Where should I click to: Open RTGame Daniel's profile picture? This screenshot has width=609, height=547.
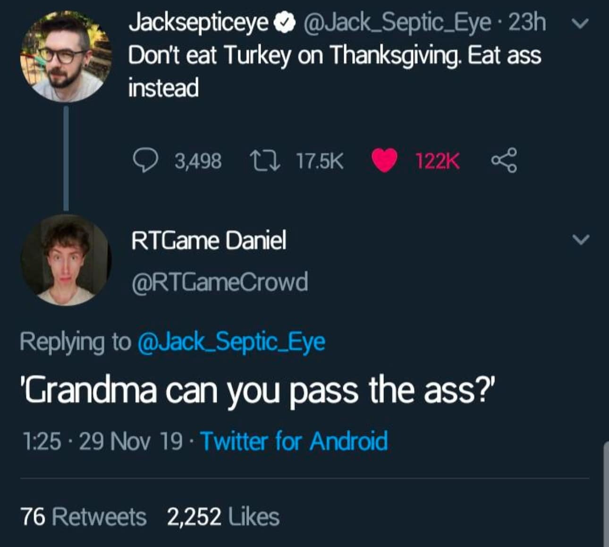point(66,260)
